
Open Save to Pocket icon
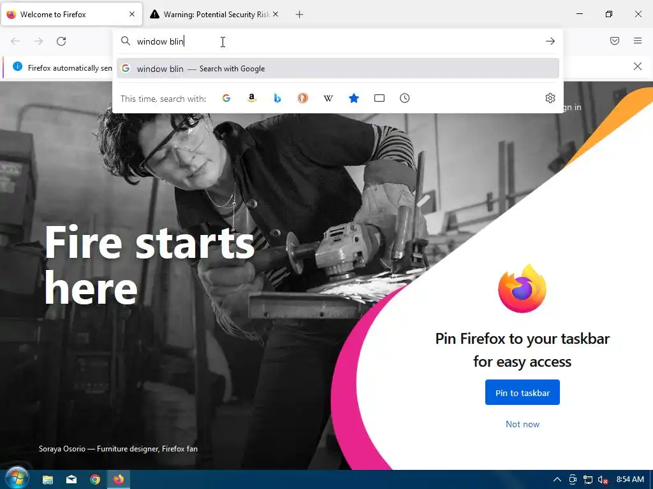pyautogui.click(x=615, y=41)
